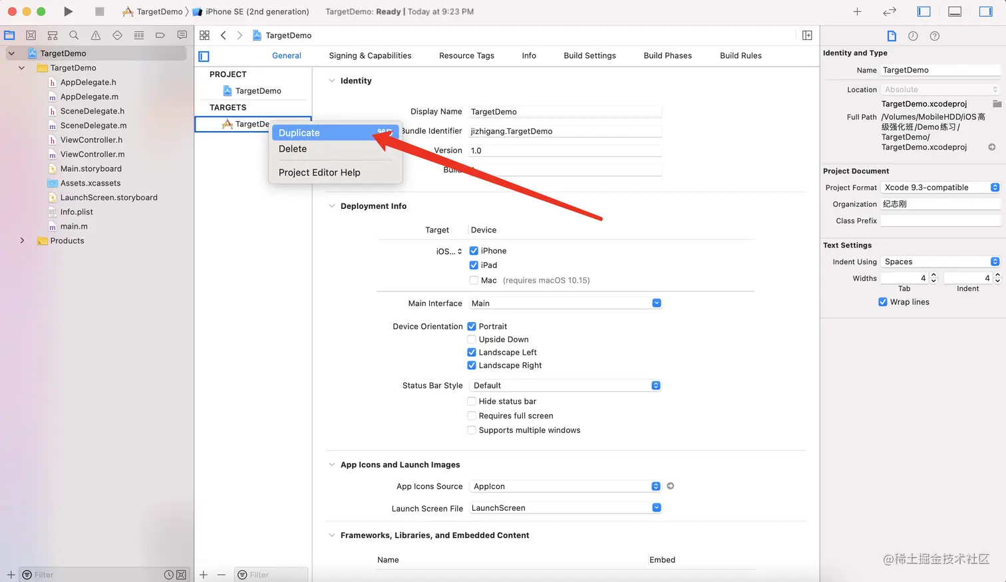Enable Hide status bar option
Image resolution: width=1006 pixels, height=582 pixels.
point(472,401)
